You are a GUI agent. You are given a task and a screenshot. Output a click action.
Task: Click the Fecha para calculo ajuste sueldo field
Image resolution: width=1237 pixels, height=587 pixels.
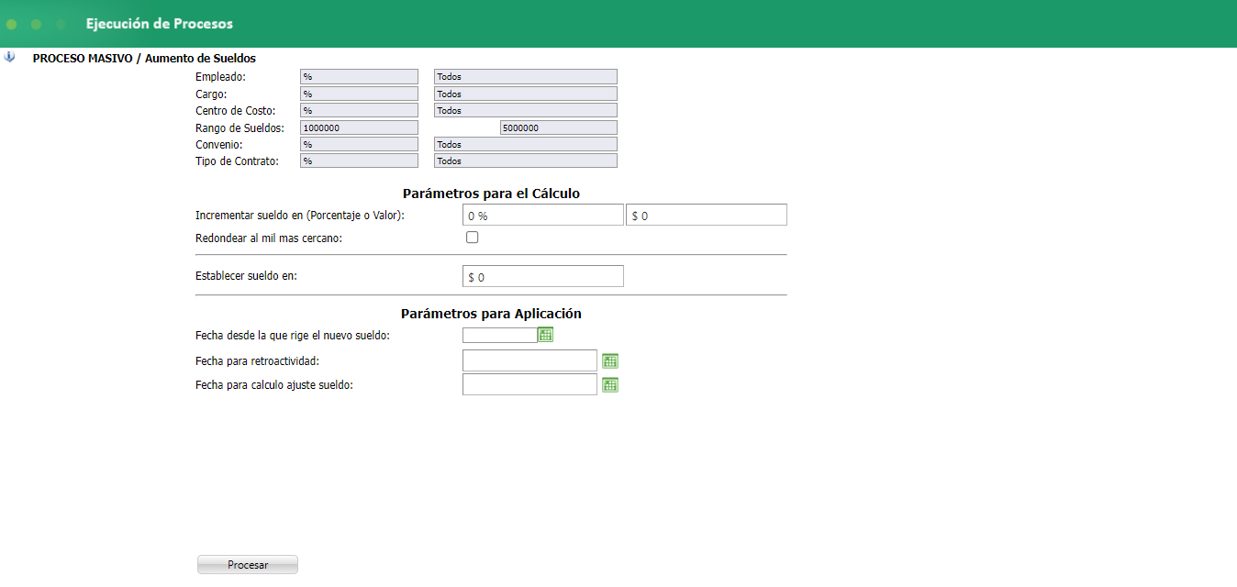(x=529, y=384)
